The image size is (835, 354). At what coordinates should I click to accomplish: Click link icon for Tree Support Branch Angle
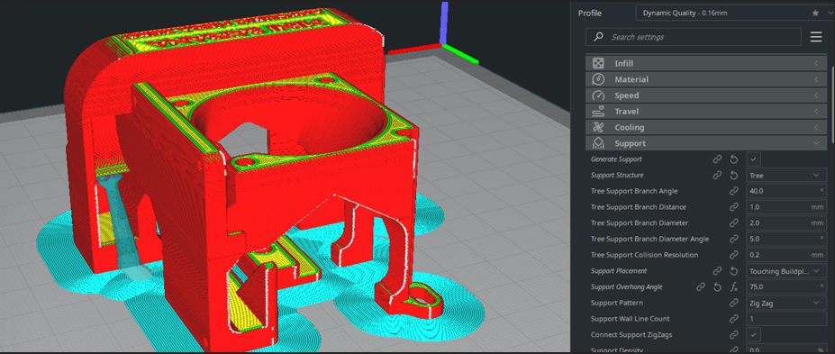[734, 191]
